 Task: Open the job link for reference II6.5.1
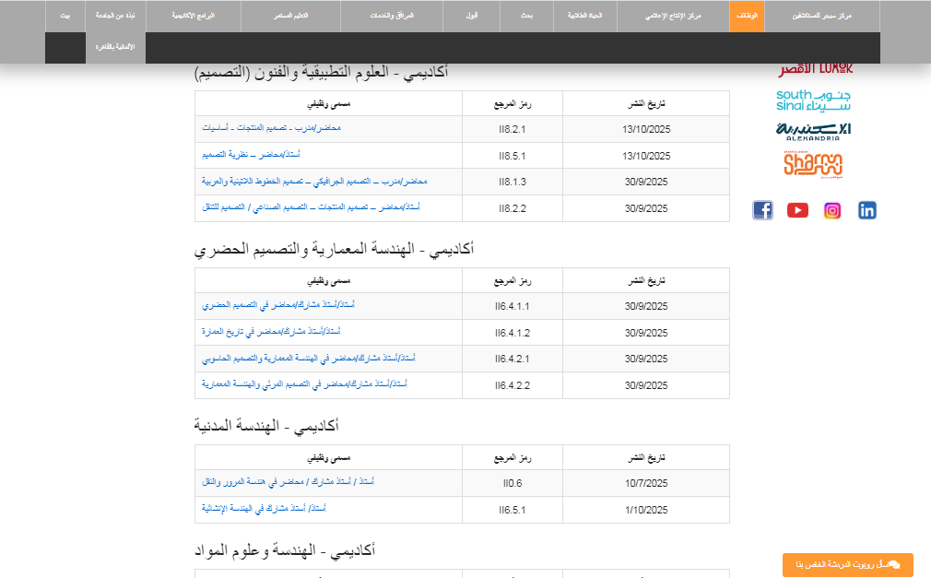[x=264, y=508]
